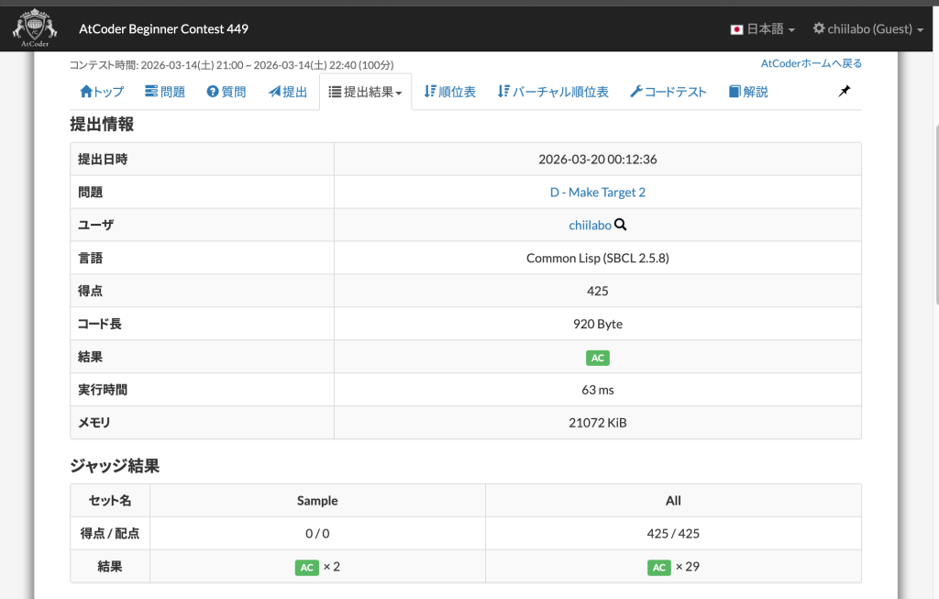Click the AC badge under the All column
The image size is (939, 599).
click(x=658, y=567)
